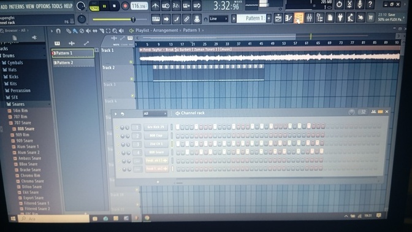Open the ADD menu
The image size is (412, 232).
[4, 7]
